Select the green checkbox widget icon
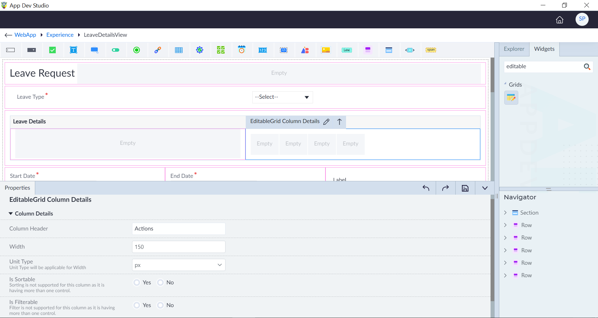Viewport: 598px width, 318px height. point(53,50)
